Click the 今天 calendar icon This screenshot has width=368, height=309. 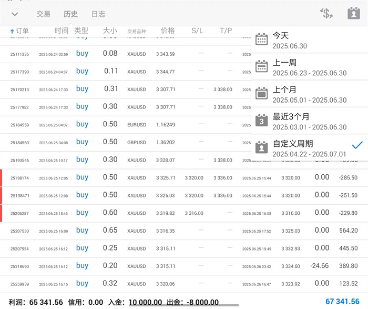261,39
